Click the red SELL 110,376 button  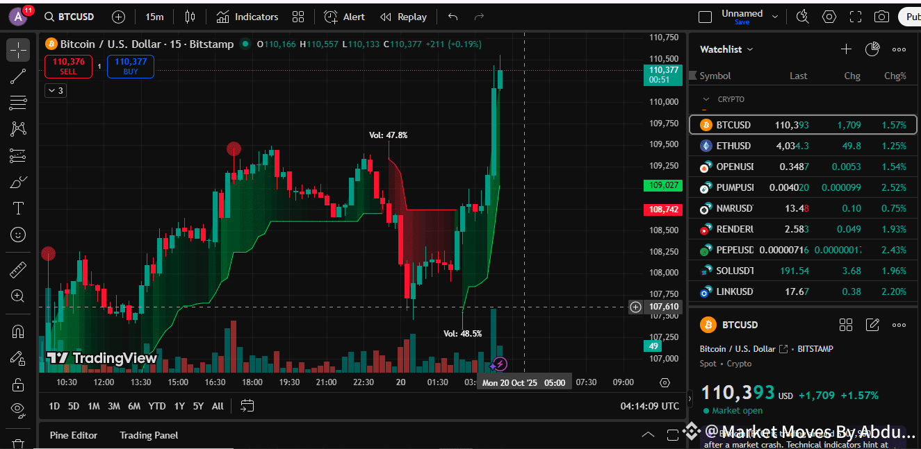click(68, 67)
